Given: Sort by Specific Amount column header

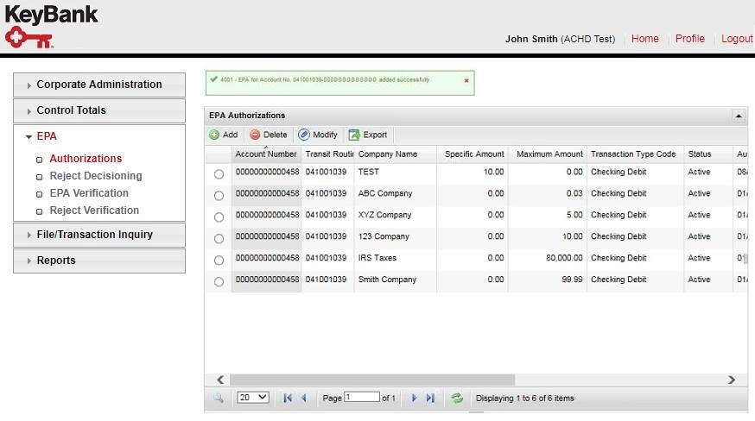Looking at the screenshot, I should pos(473,154).
